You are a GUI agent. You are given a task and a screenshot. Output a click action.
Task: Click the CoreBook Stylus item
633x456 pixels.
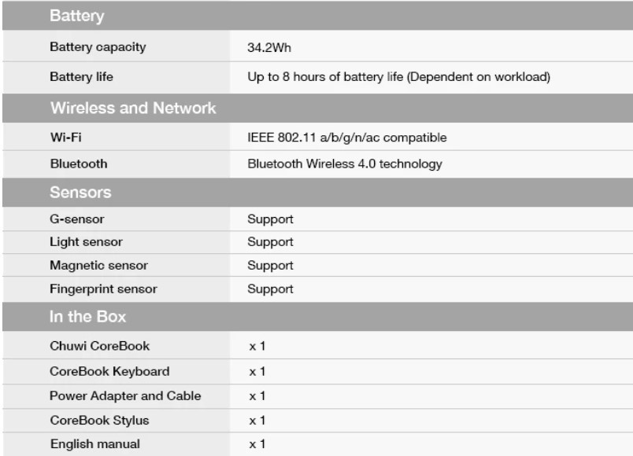(99, 421)
